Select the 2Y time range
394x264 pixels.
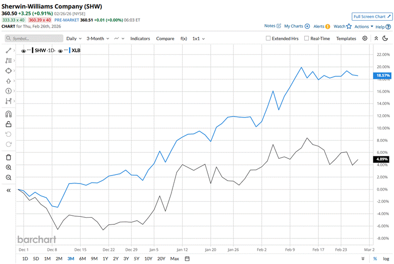[116, 258]
